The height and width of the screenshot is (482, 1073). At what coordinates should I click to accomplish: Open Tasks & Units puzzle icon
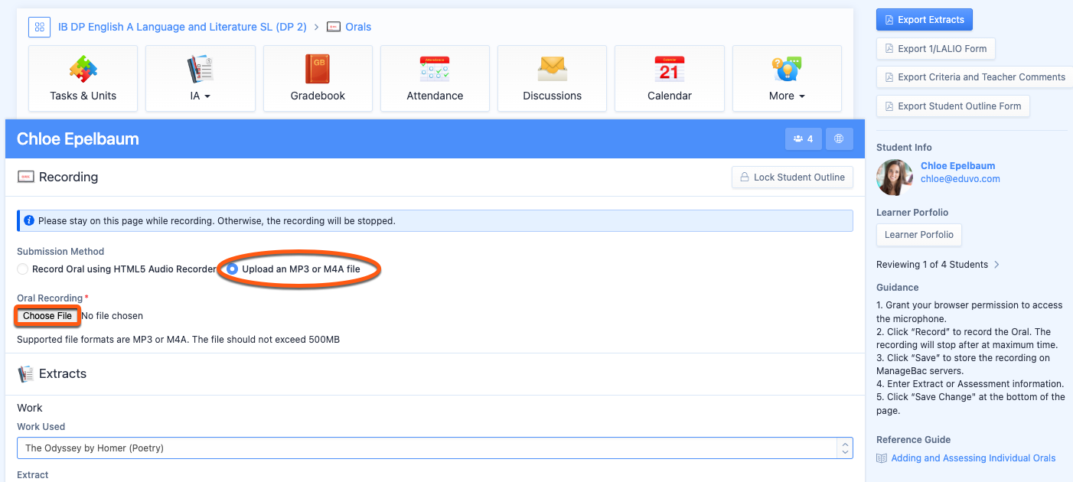click(83, 70)
